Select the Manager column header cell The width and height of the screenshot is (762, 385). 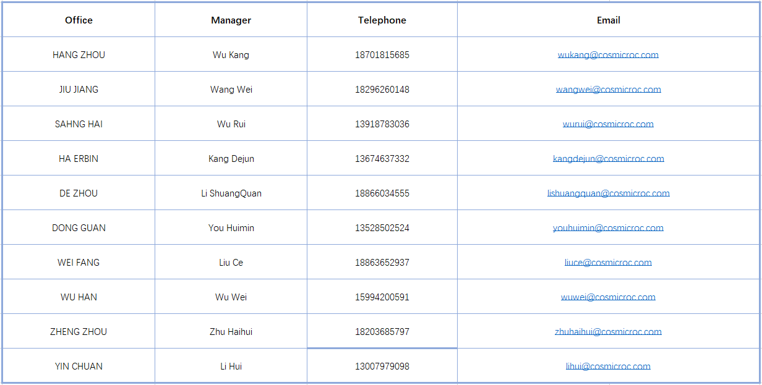[231, 20]
